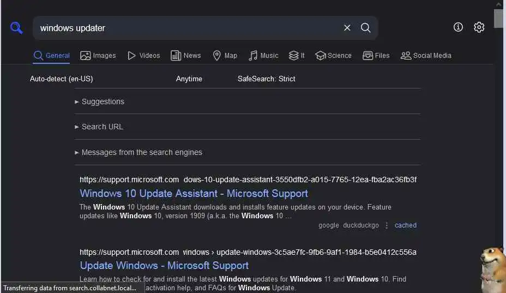Open Windows 10 Update Assistant result

[x=194, y=193]
